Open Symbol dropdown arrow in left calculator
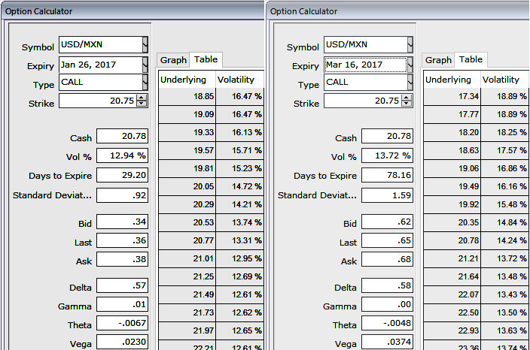The width and height of the screenshot is (530, 350). pyautogui.click(x=145, y=44)
